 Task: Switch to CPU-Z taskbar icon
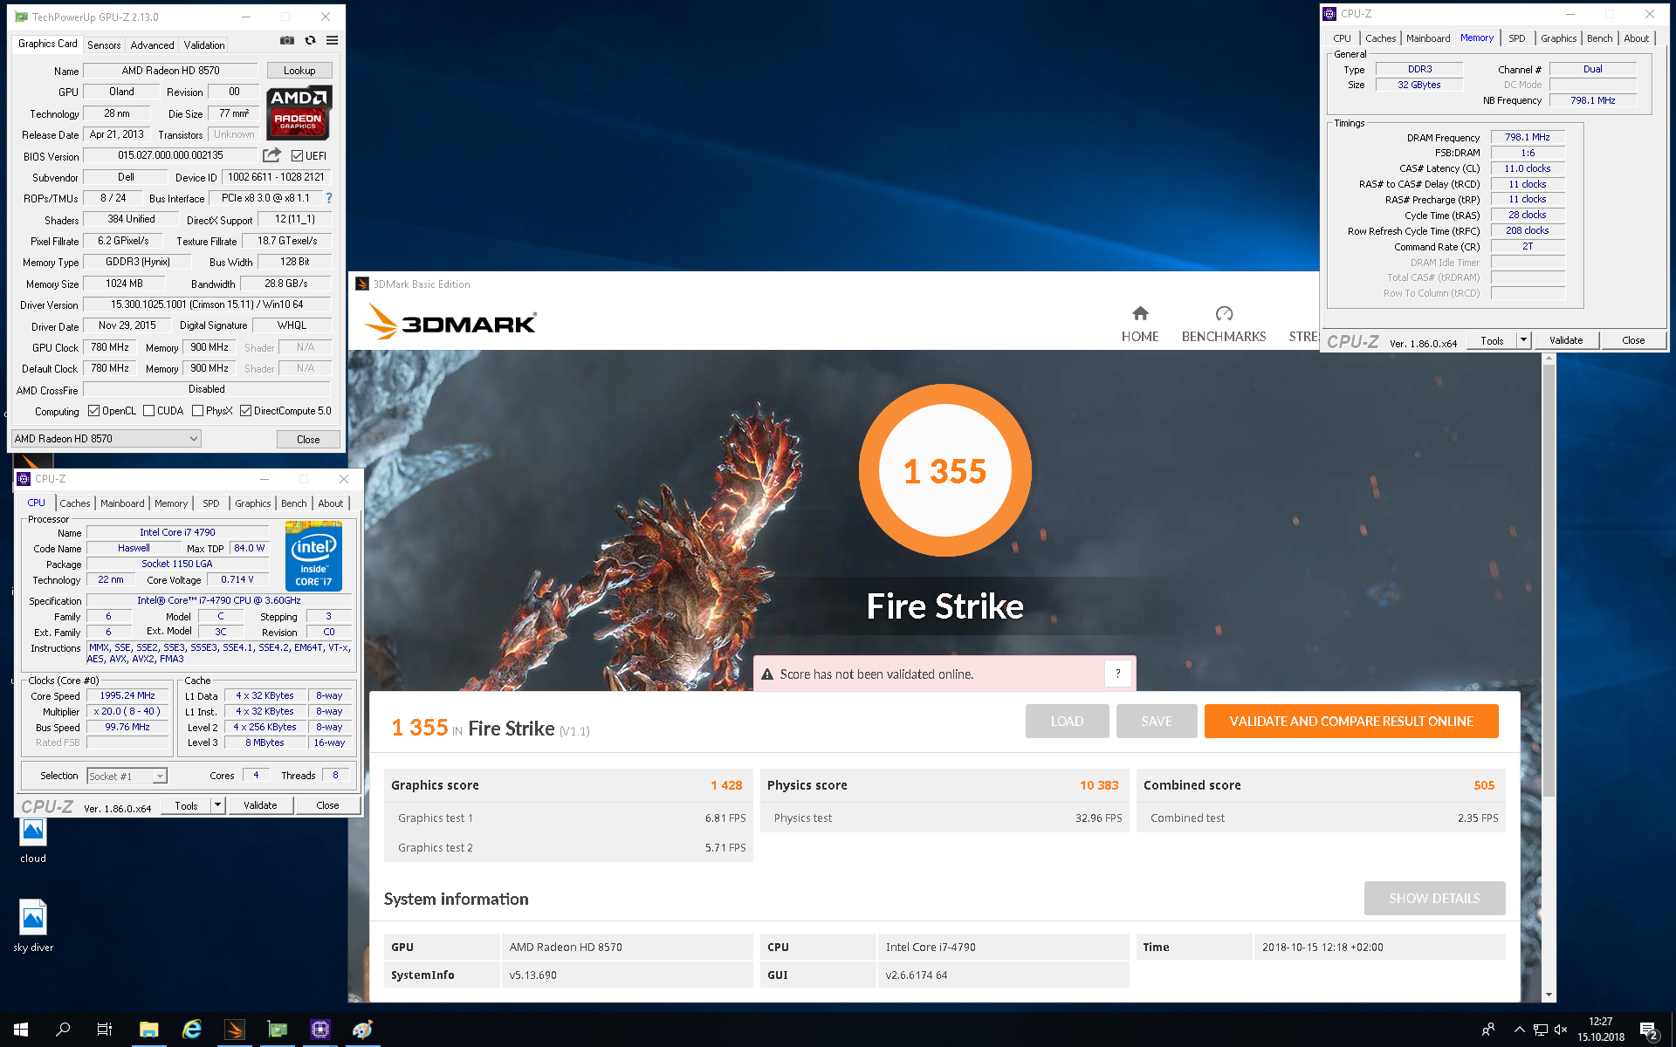(x=320, y=1030)
